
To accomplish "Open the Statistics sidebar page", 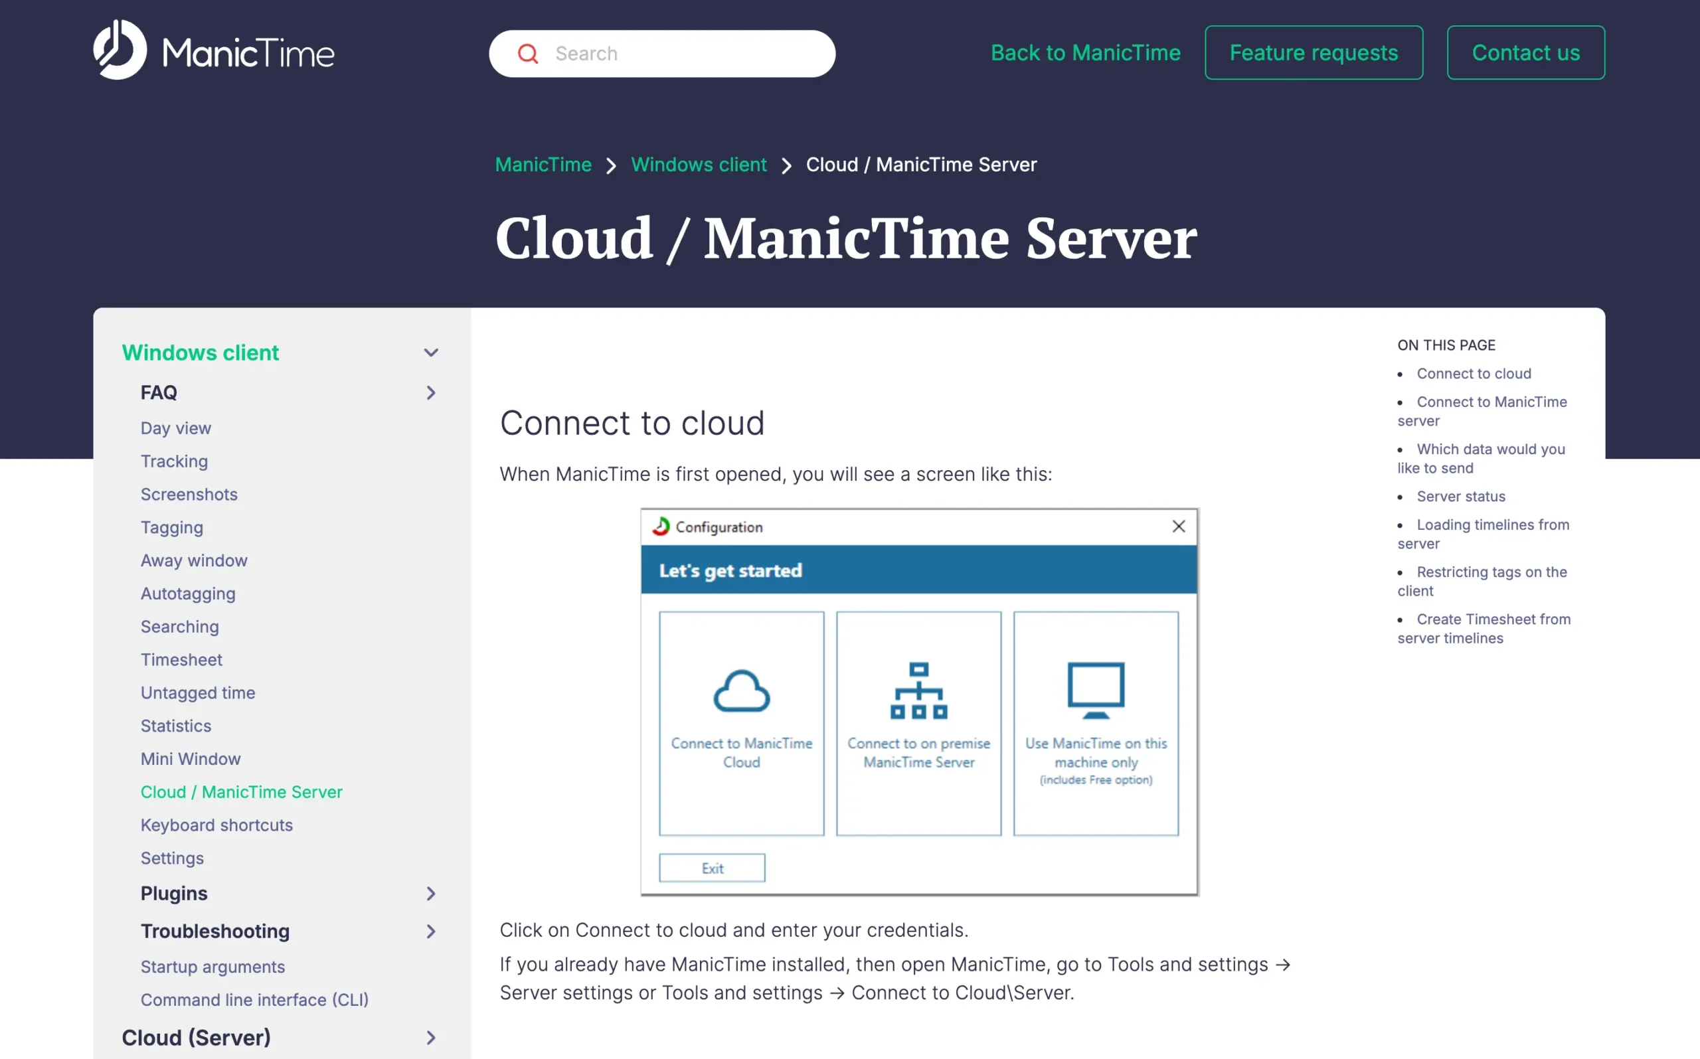I will click(x=176, y=726).
